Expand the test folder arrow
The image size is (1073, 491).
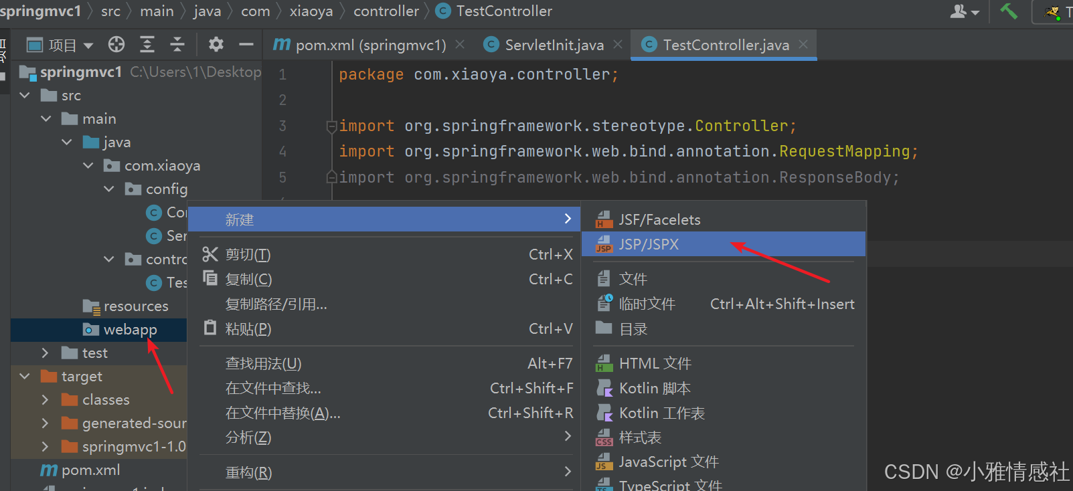point(46,353)
